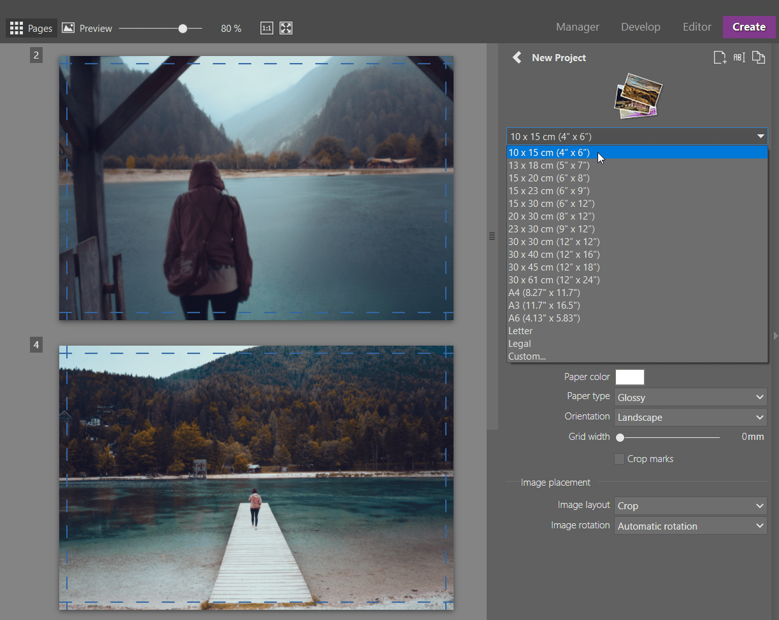This screenshot has width=779, height=620.
Task: Choose the Custom... size option
Action: click(637, 356)
